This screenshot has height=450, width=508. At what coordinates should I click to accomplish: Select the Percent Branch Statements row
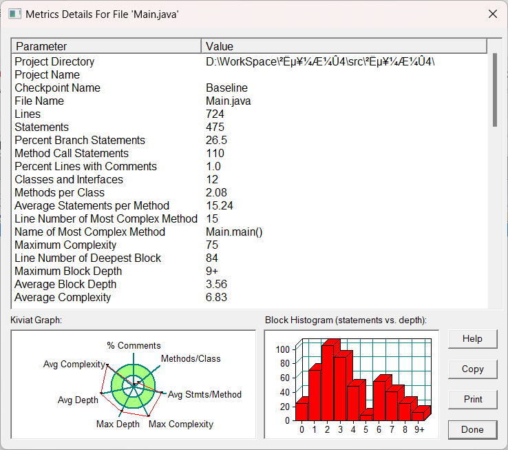[x=80, y=141]
